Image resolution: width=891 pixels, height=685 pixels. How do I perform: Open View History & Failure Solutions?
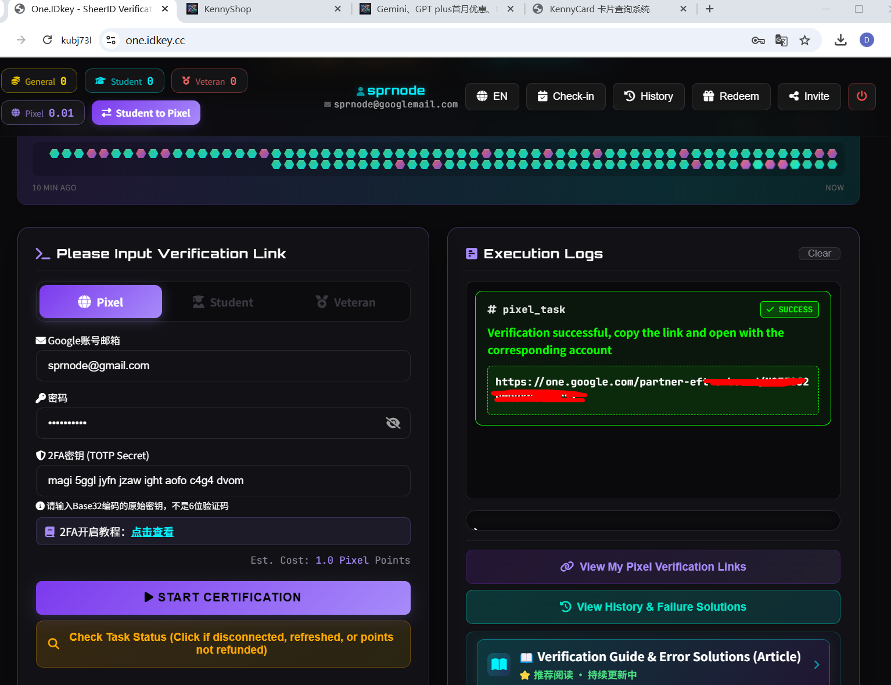653,607
